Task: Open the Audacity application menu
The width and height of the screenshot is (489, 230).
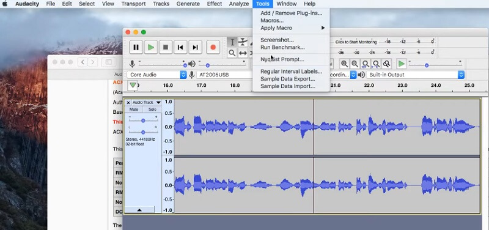Action: (x=27, y=4)
